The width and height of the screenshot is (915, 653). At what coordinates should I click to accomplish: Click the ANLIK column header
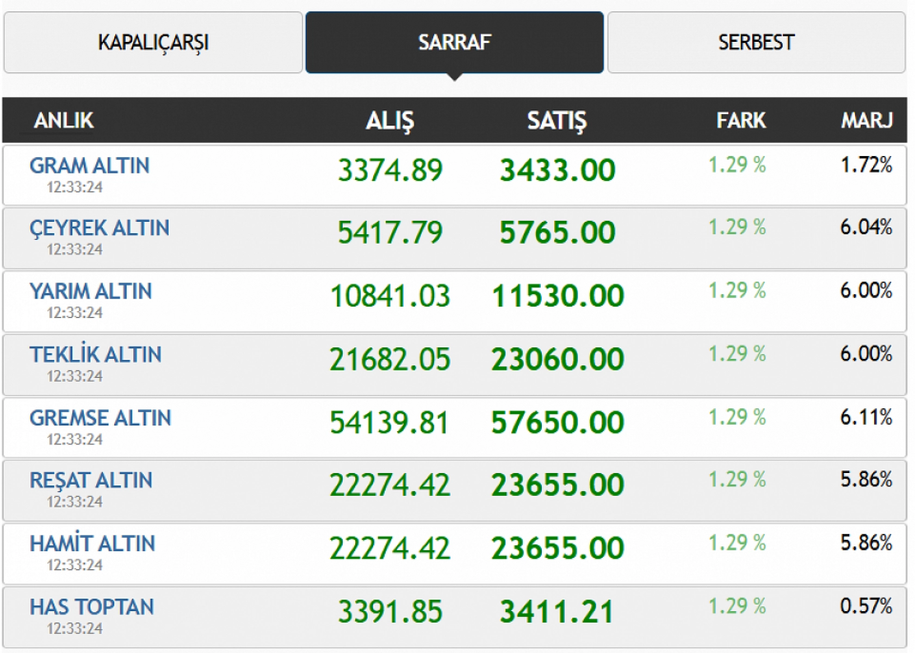pyautogui.click(x=64, y=120)
